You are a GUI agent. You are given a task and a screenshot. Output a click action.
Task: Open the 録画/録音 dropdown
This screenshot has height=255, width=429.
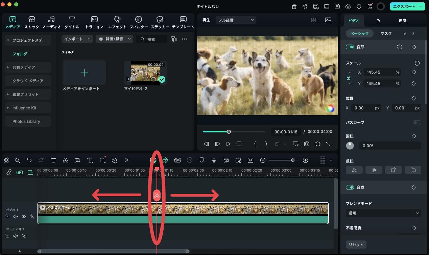click(114, 39)
